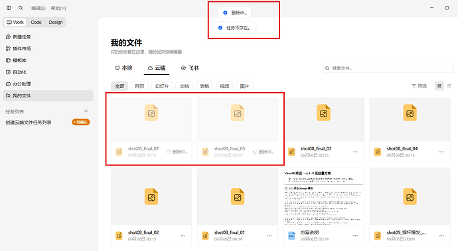
Task: Click the shot08_final_05 file being deleted
Action: coord(238,129)
